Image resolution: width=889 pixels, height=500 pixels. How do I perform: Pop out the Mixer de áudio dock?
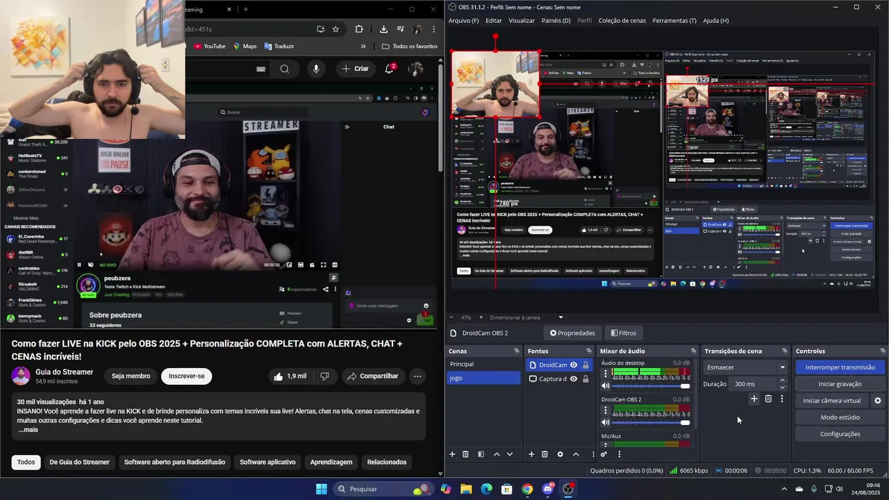point(693,351)
